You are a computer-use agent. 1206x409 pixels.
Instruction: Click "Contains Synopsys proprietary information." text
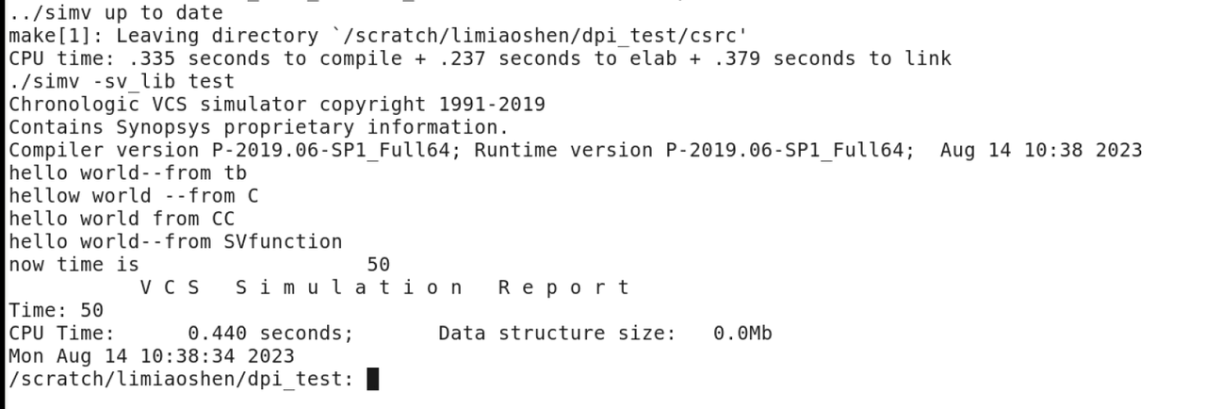pos(258,127)
